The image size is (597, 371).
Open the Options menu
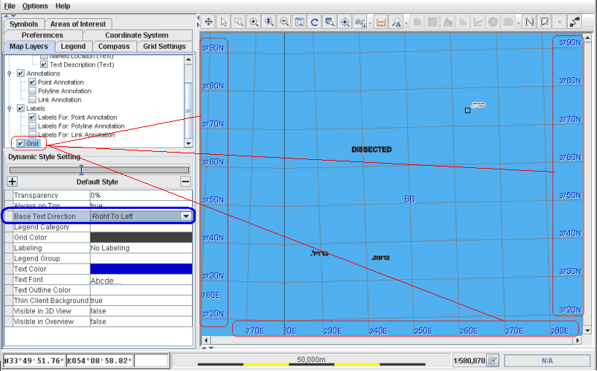[34, 6]
